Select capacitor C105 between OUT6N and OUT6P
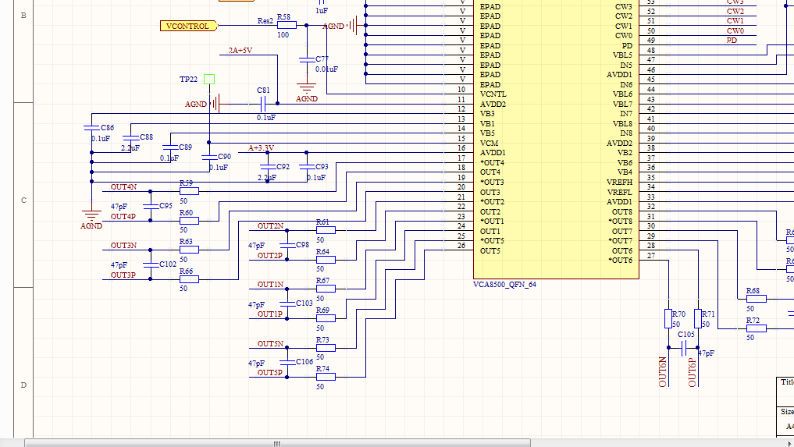 coord(685,348)
